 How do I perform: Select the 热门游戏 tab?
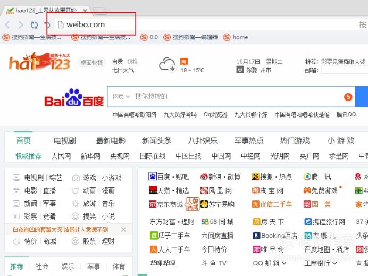(295, 140)
